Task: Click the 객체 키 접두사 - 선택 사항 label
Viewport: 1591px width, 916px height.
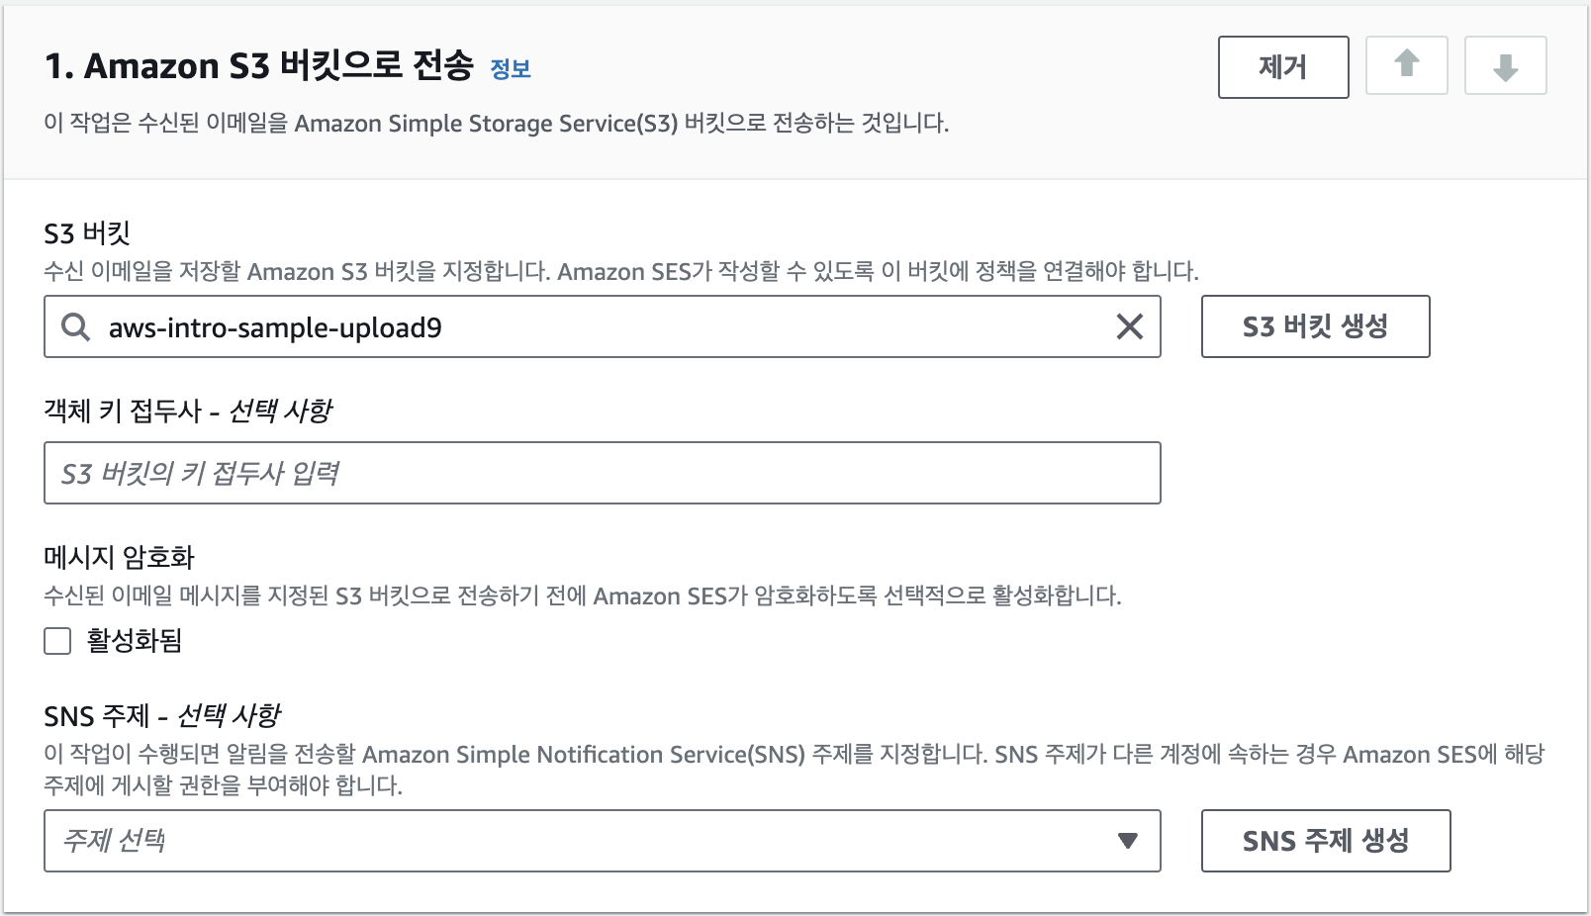Action: pos(188,411)
